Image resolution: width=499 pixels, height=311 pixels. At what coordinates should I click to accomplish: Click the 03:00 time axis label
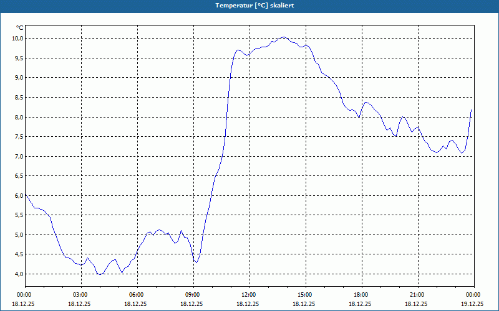point(82,295)
